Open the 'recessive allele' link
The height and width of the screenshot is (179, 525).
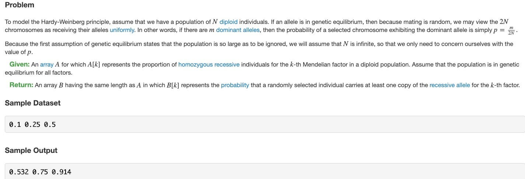pyautogui.click(x=450, y=85)
